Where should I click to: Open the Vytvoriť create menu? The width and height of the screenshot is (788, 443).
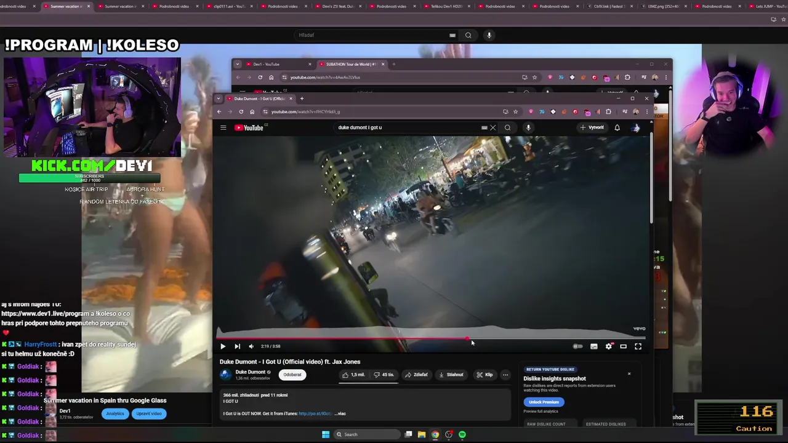pos(592,127)
